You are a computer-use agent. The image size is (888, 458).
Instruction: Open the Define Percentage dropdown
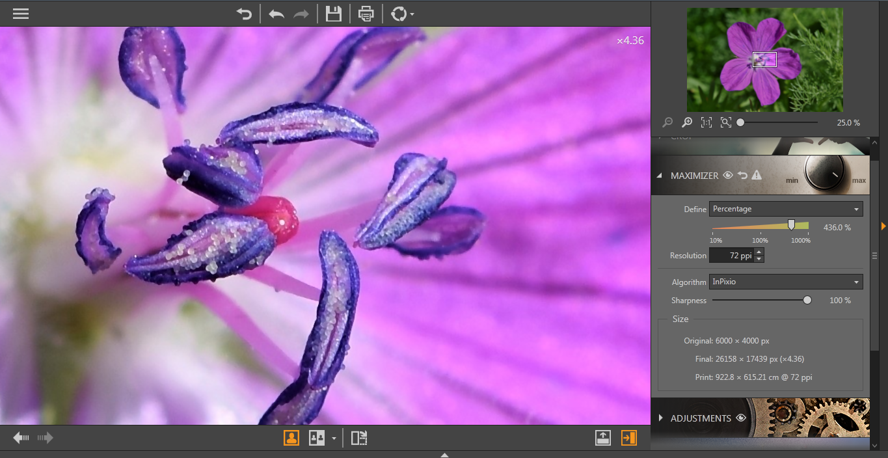785,209
